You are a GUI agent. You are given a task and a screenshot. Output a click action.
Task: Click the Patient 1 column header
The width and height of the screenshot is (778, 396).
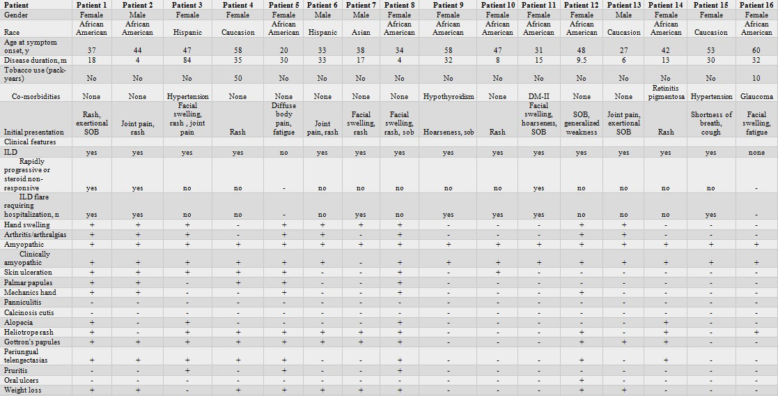[91, 5]
